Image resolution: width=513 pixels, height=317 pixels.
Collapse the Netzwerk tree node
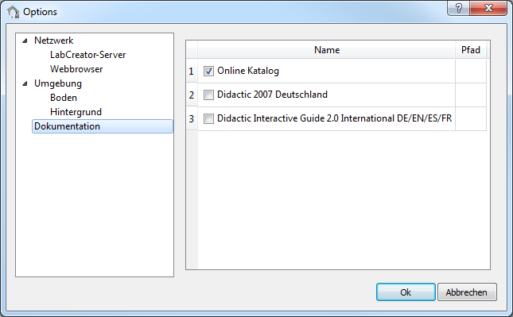25,41
